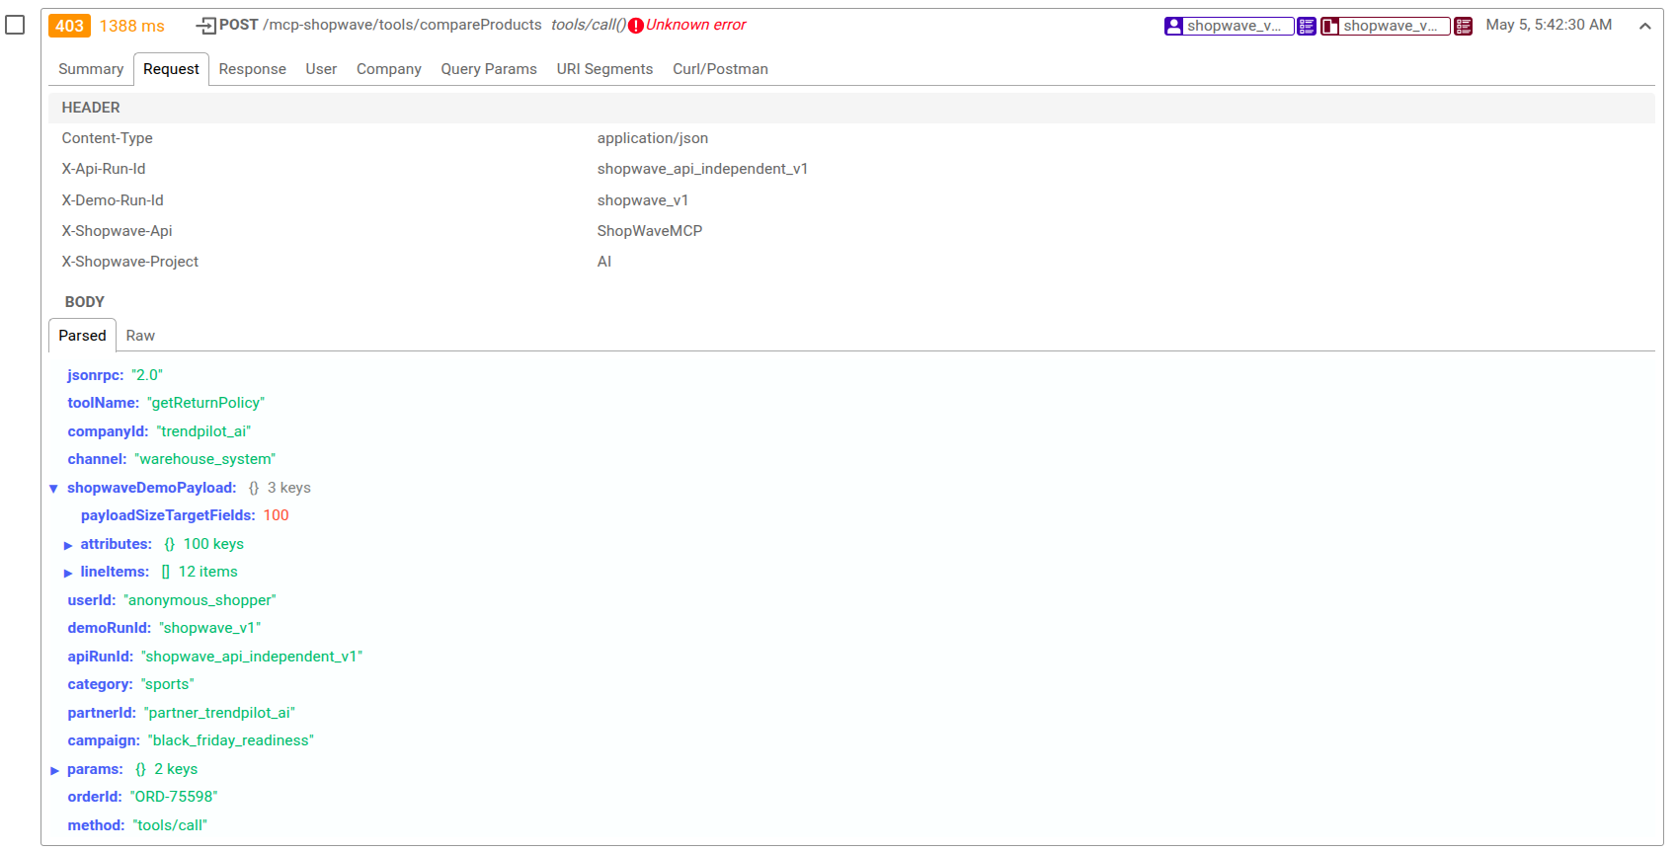Click header value ShopWaveMCP

pyautogui.click(x=650, y=231)
